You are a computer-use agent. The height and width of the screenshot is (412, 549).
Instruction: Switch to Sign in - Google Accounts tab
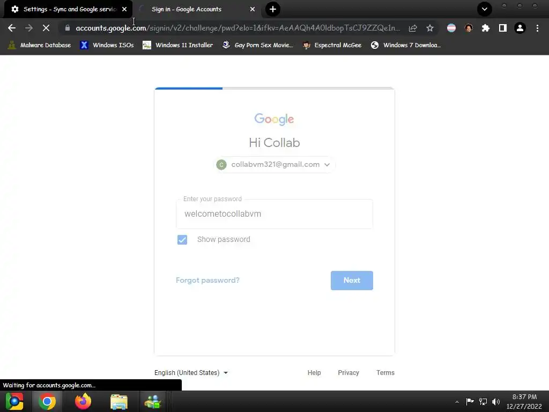(x=197, y=9)
